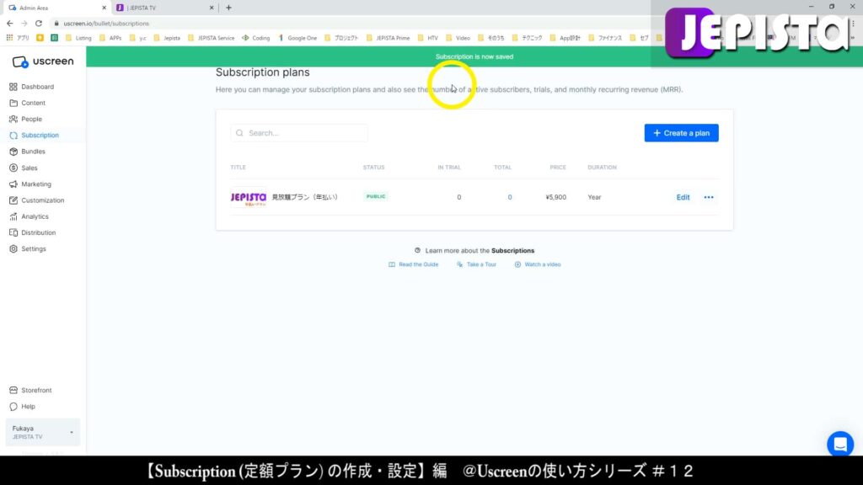The height and width of the screenshot is (485, 863).
Task: Click the Help speech bubble icon
Action: point(13,407)
